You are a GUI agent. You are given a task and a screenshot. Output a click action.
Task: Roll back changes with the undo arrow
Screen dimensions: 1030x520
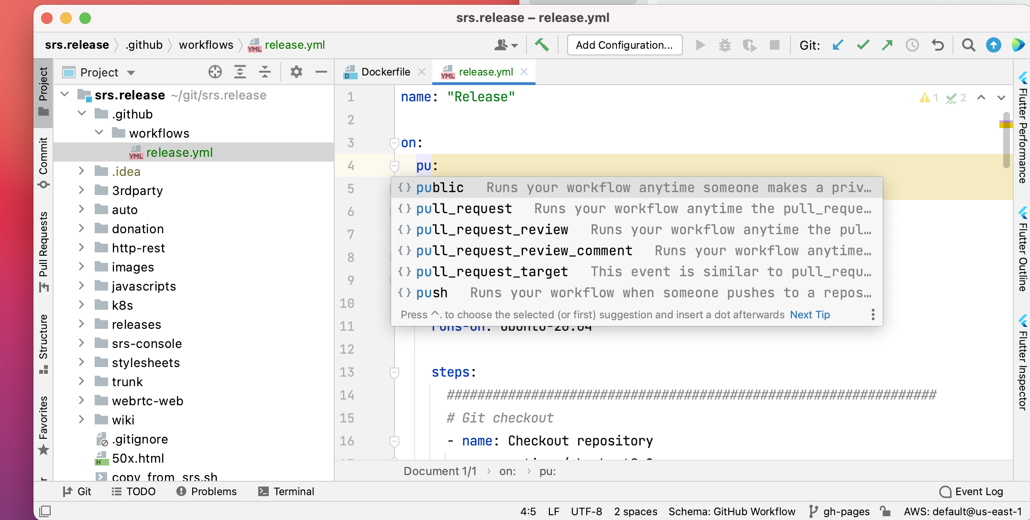coord(937,45)
